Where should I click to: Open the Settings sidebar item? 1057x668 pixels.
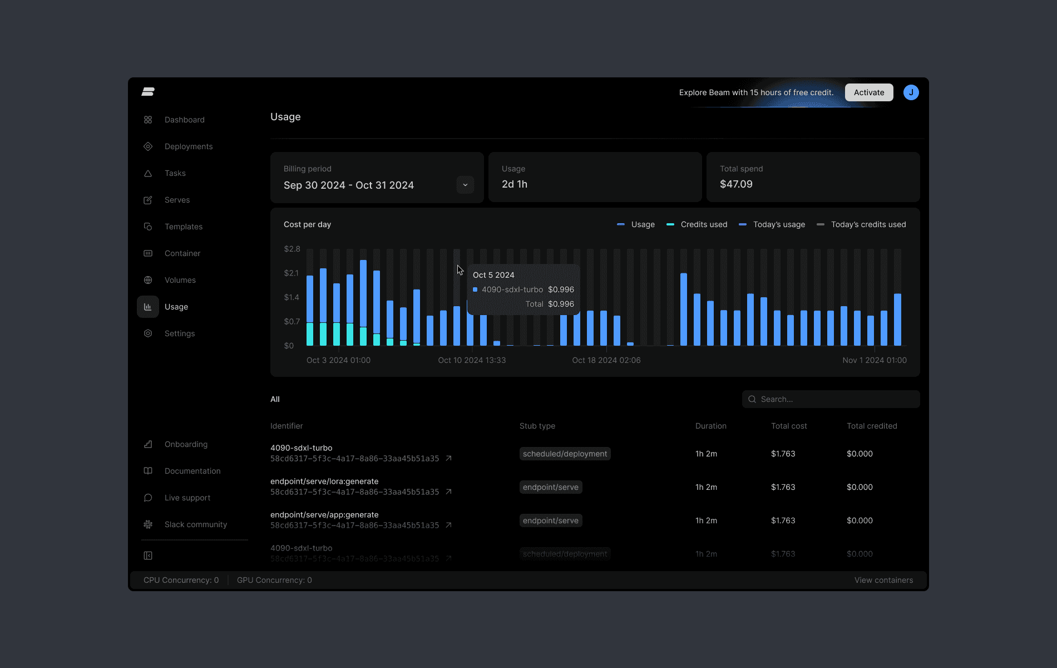180,333
